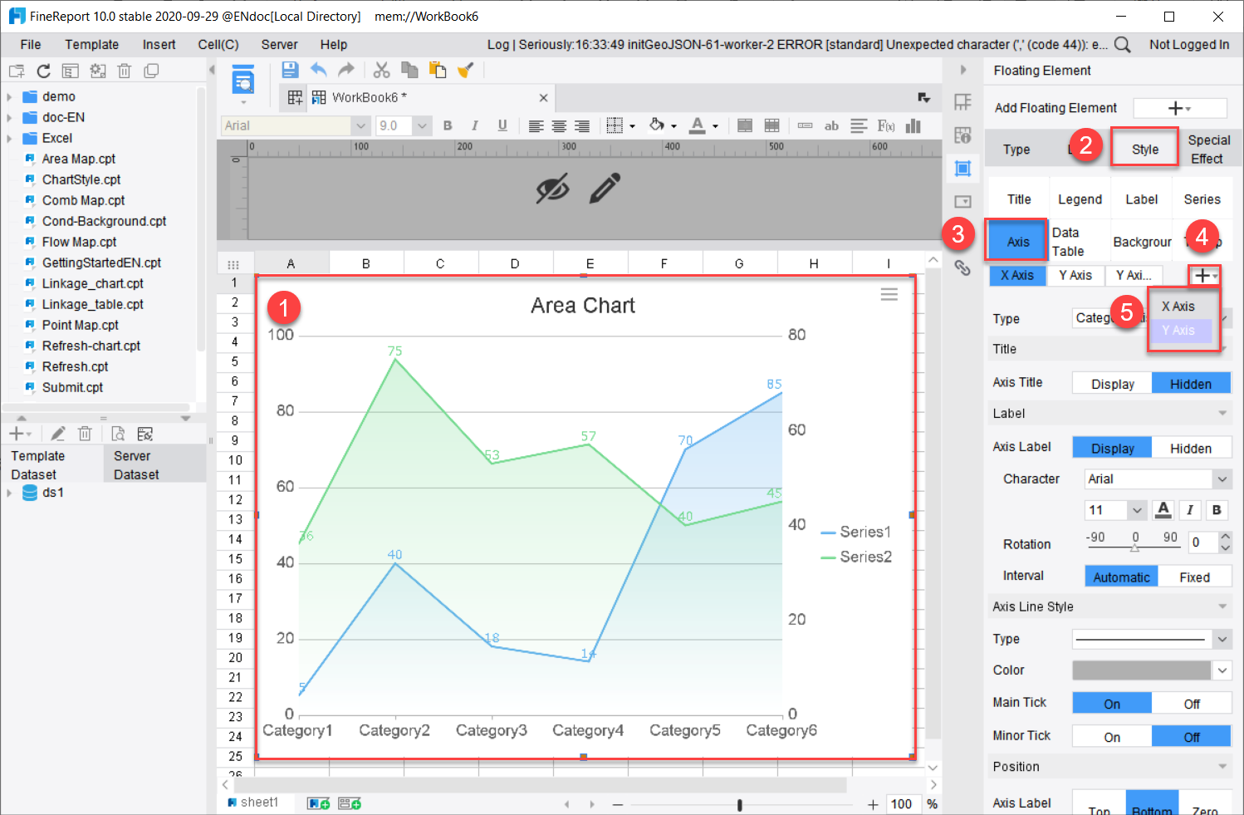
Task: Toggle the crossed-eye hide icon
Action: 552,189
